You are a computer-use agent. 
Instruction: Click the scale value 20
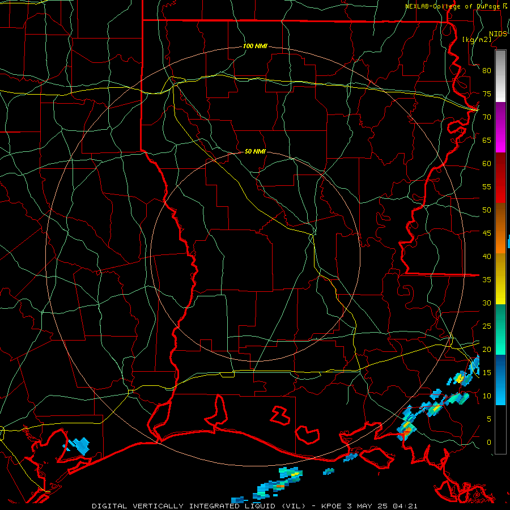487,350
